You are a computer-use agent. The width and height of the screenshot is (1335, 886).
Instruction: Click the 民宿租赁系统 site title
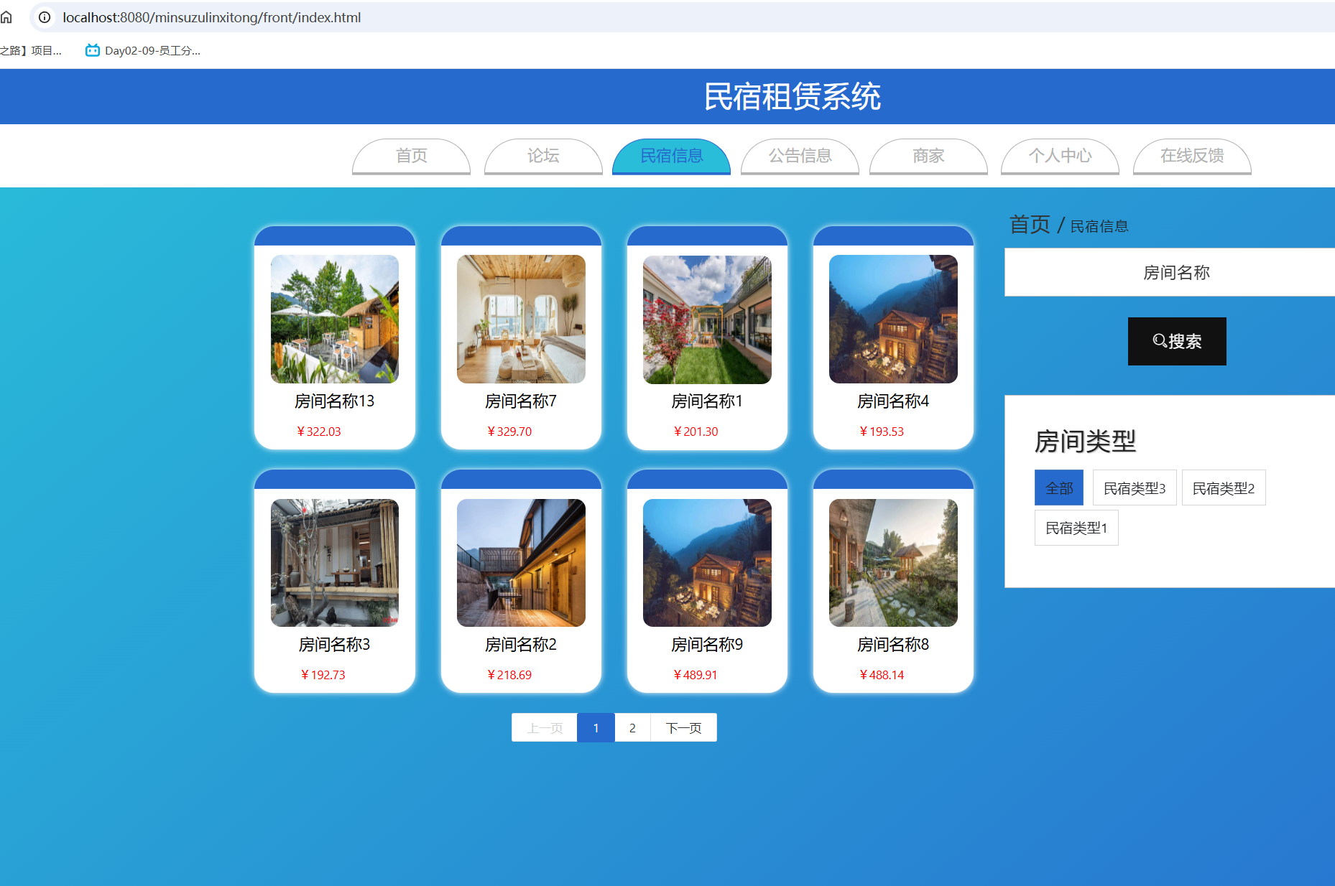(792, 96)
